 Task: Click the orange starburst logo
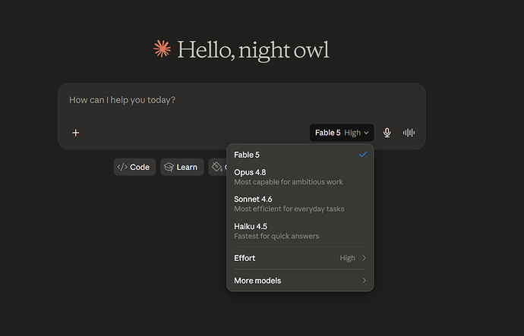tap(162, 49)
